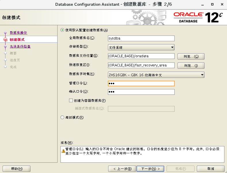Screen dimensions: 227x173
Task: Click the fast_recovery_area path field
Action: tap(141, 65)
